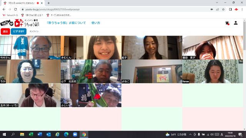Click the share page icon
The image size is (246, 138).
pyautogui.click(x=218, y=9)
